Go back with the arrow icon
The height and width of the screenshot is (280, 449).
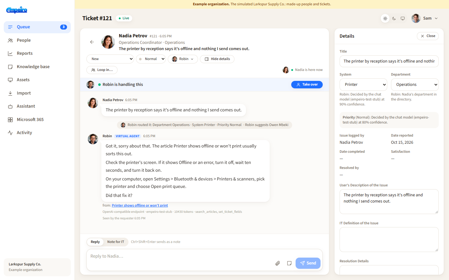(92, 42)
